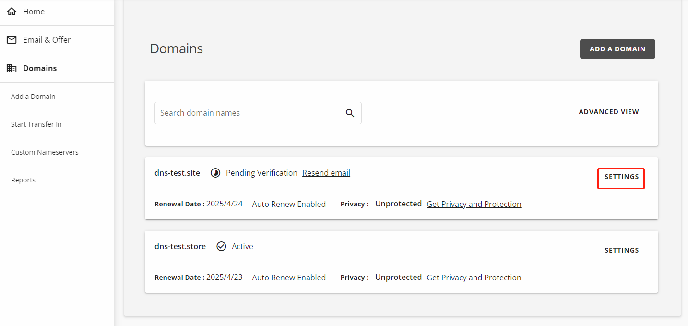This screenshot has height=326, width=688.
Task: Get Privacy and Protection for dns-test.store
Action: [474, 278]
